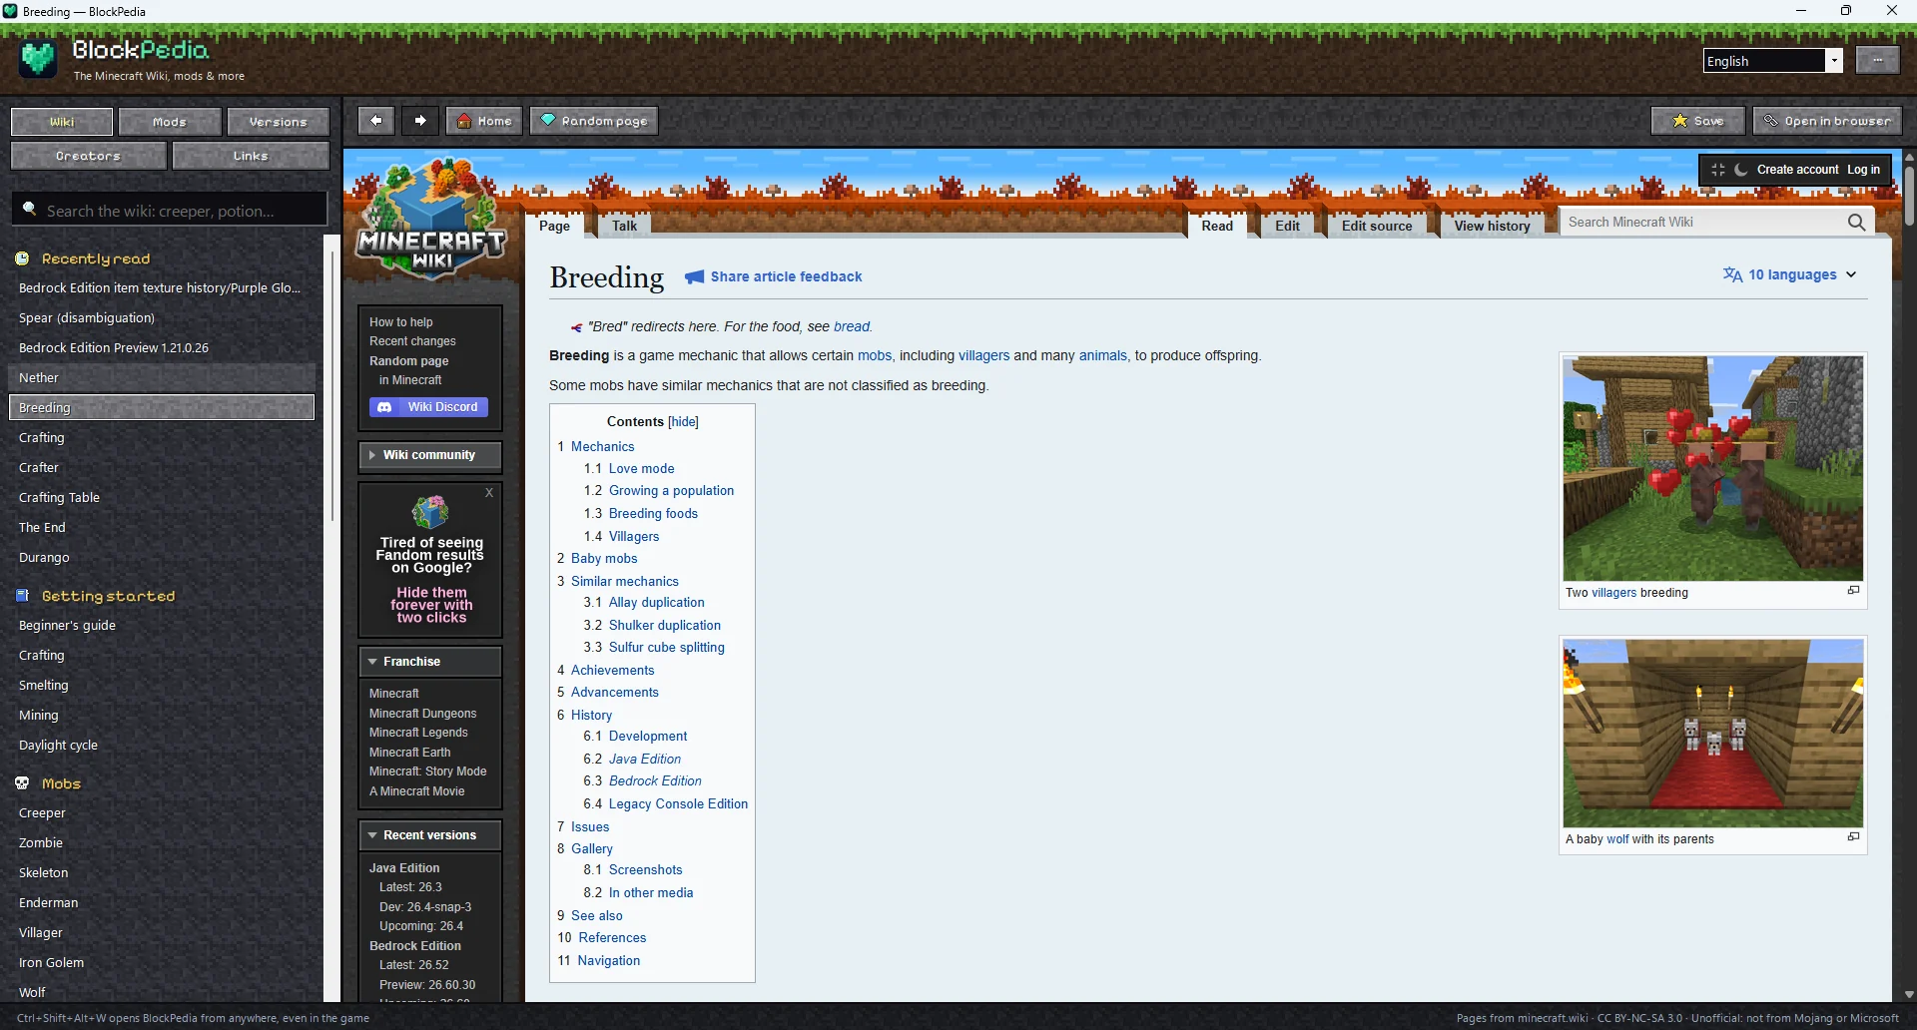Image resolution: width=1917 pixels, height=1030 pixels.
Task: Open the Creators tab
Action: [x=88, y=156]
